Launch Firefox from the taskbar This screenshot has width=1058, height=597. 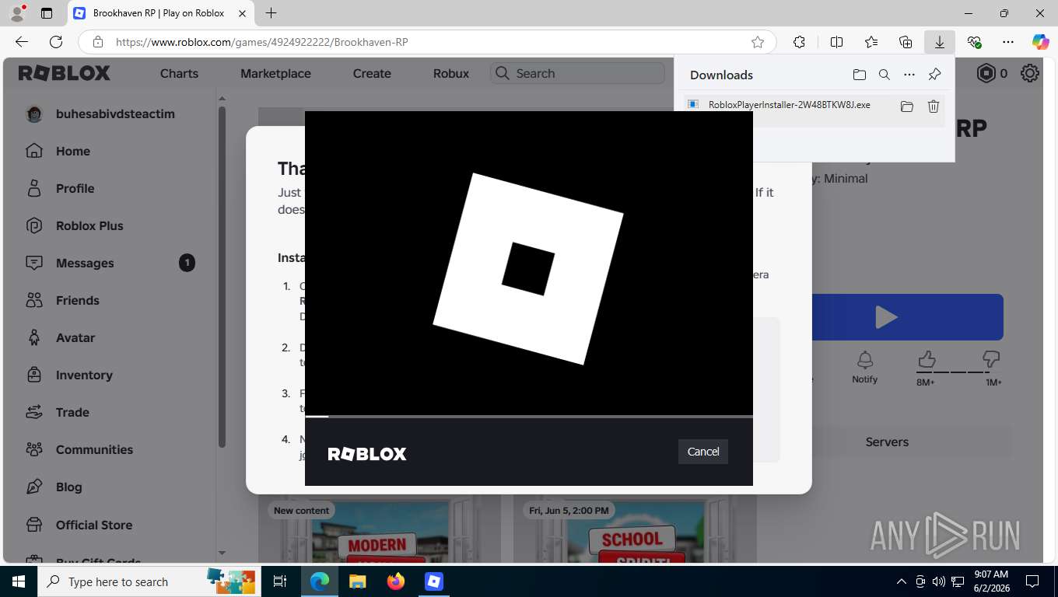pyautogui.click(x=396, y=581)
